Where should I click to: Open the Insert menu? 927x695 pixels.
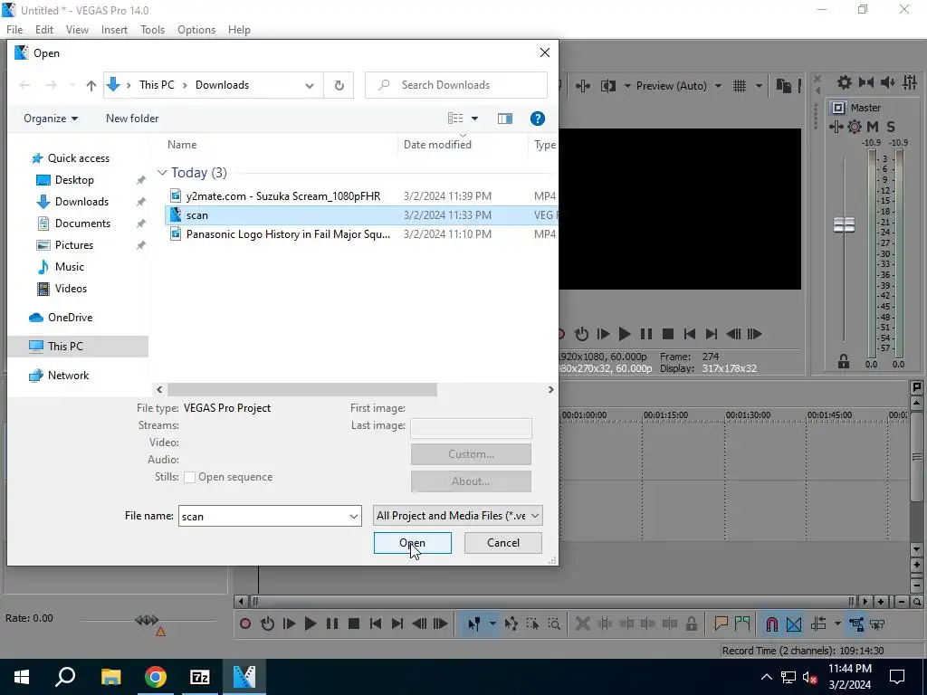point(114,30)
